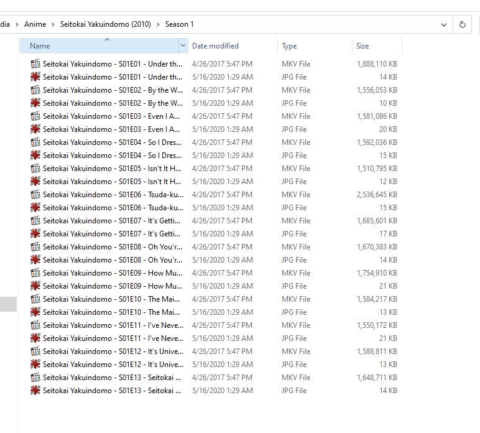Screen dimensions: 480x433
Task: Click the S01E13 JPG image file icon
Action: coord(35,391)
